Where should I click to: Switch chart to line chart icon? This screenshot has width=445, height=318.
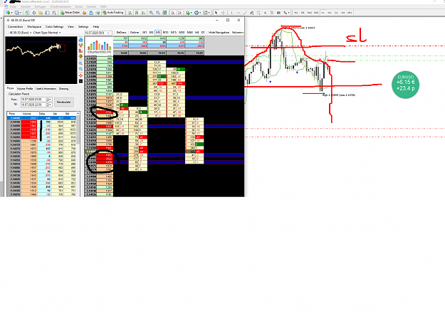143,13
